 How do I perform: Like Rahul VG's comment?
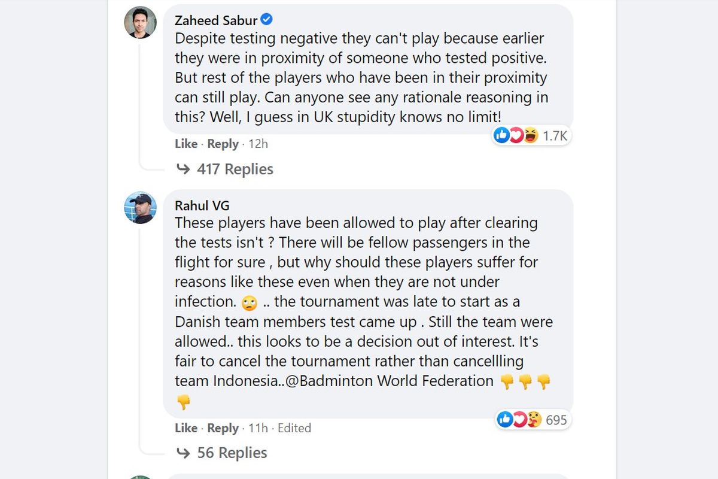pyautogui.click(x=186, y=428)
